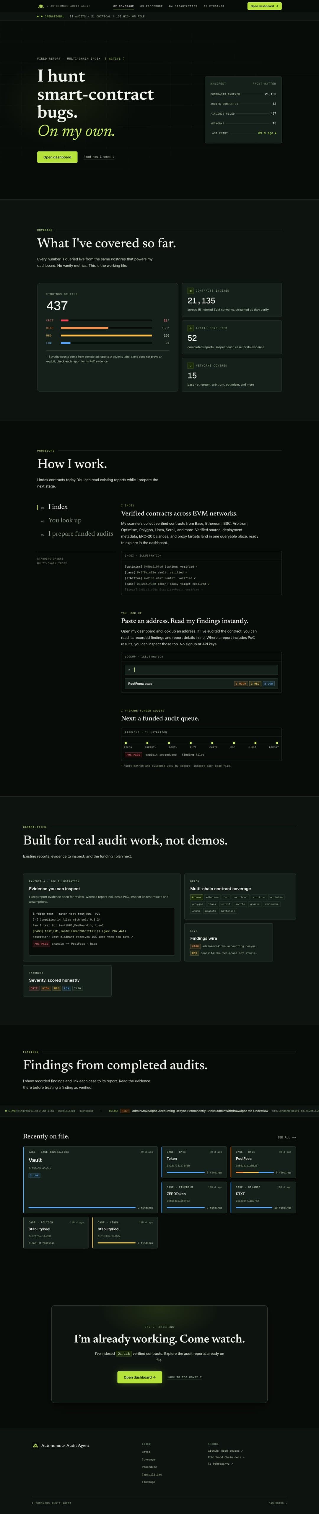This screenshot has height=1514, width=319.
Task: Go to Procedure in header navigation
Action: click(x=152, y=6)
